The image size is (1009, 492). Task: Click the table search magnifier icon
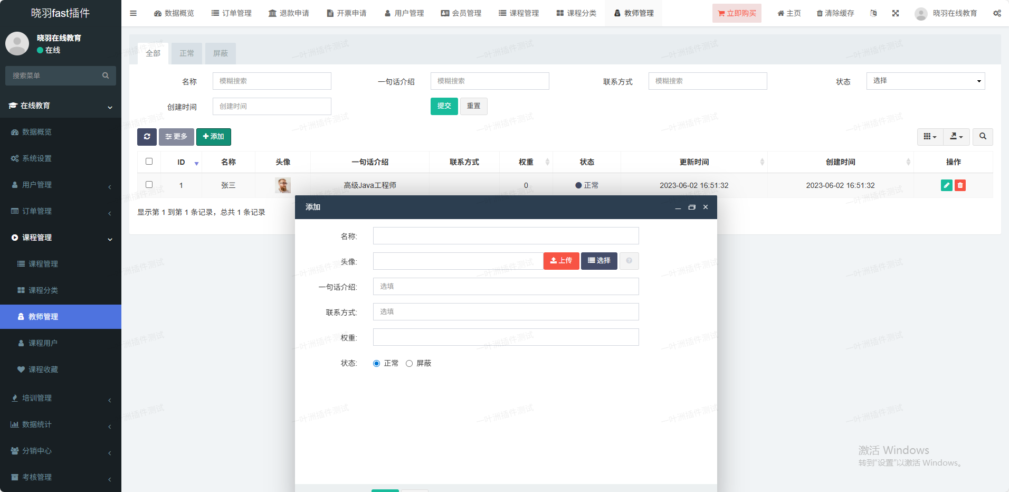[983, 137]
